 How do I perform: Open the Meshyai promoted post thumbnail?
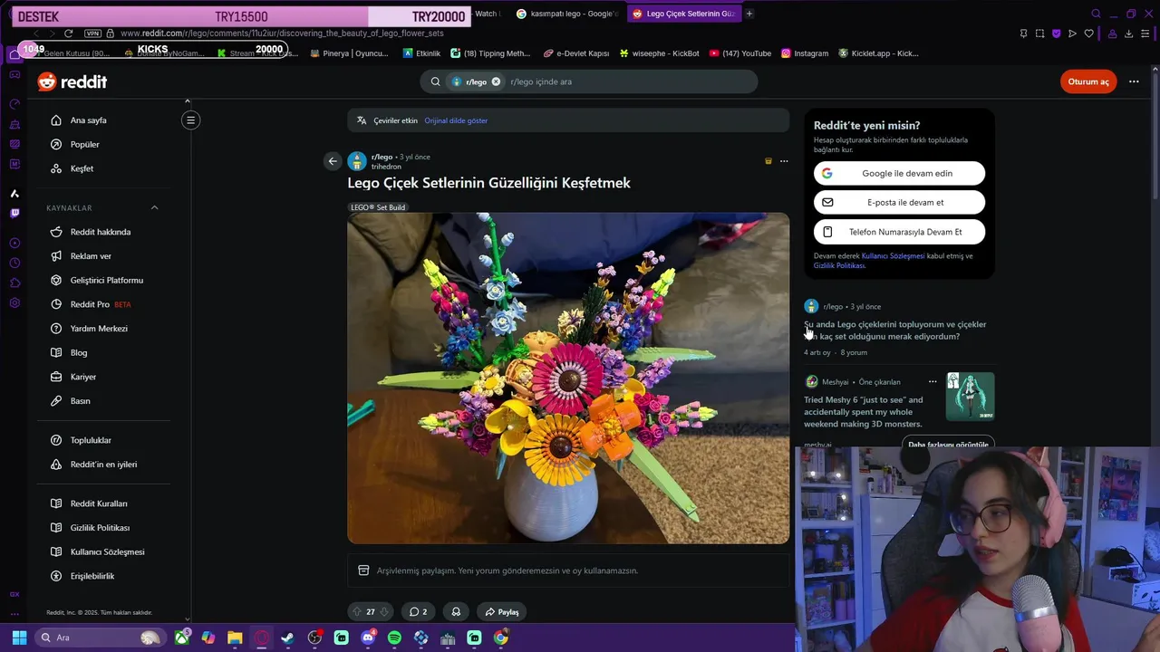(x=970, y=397)
